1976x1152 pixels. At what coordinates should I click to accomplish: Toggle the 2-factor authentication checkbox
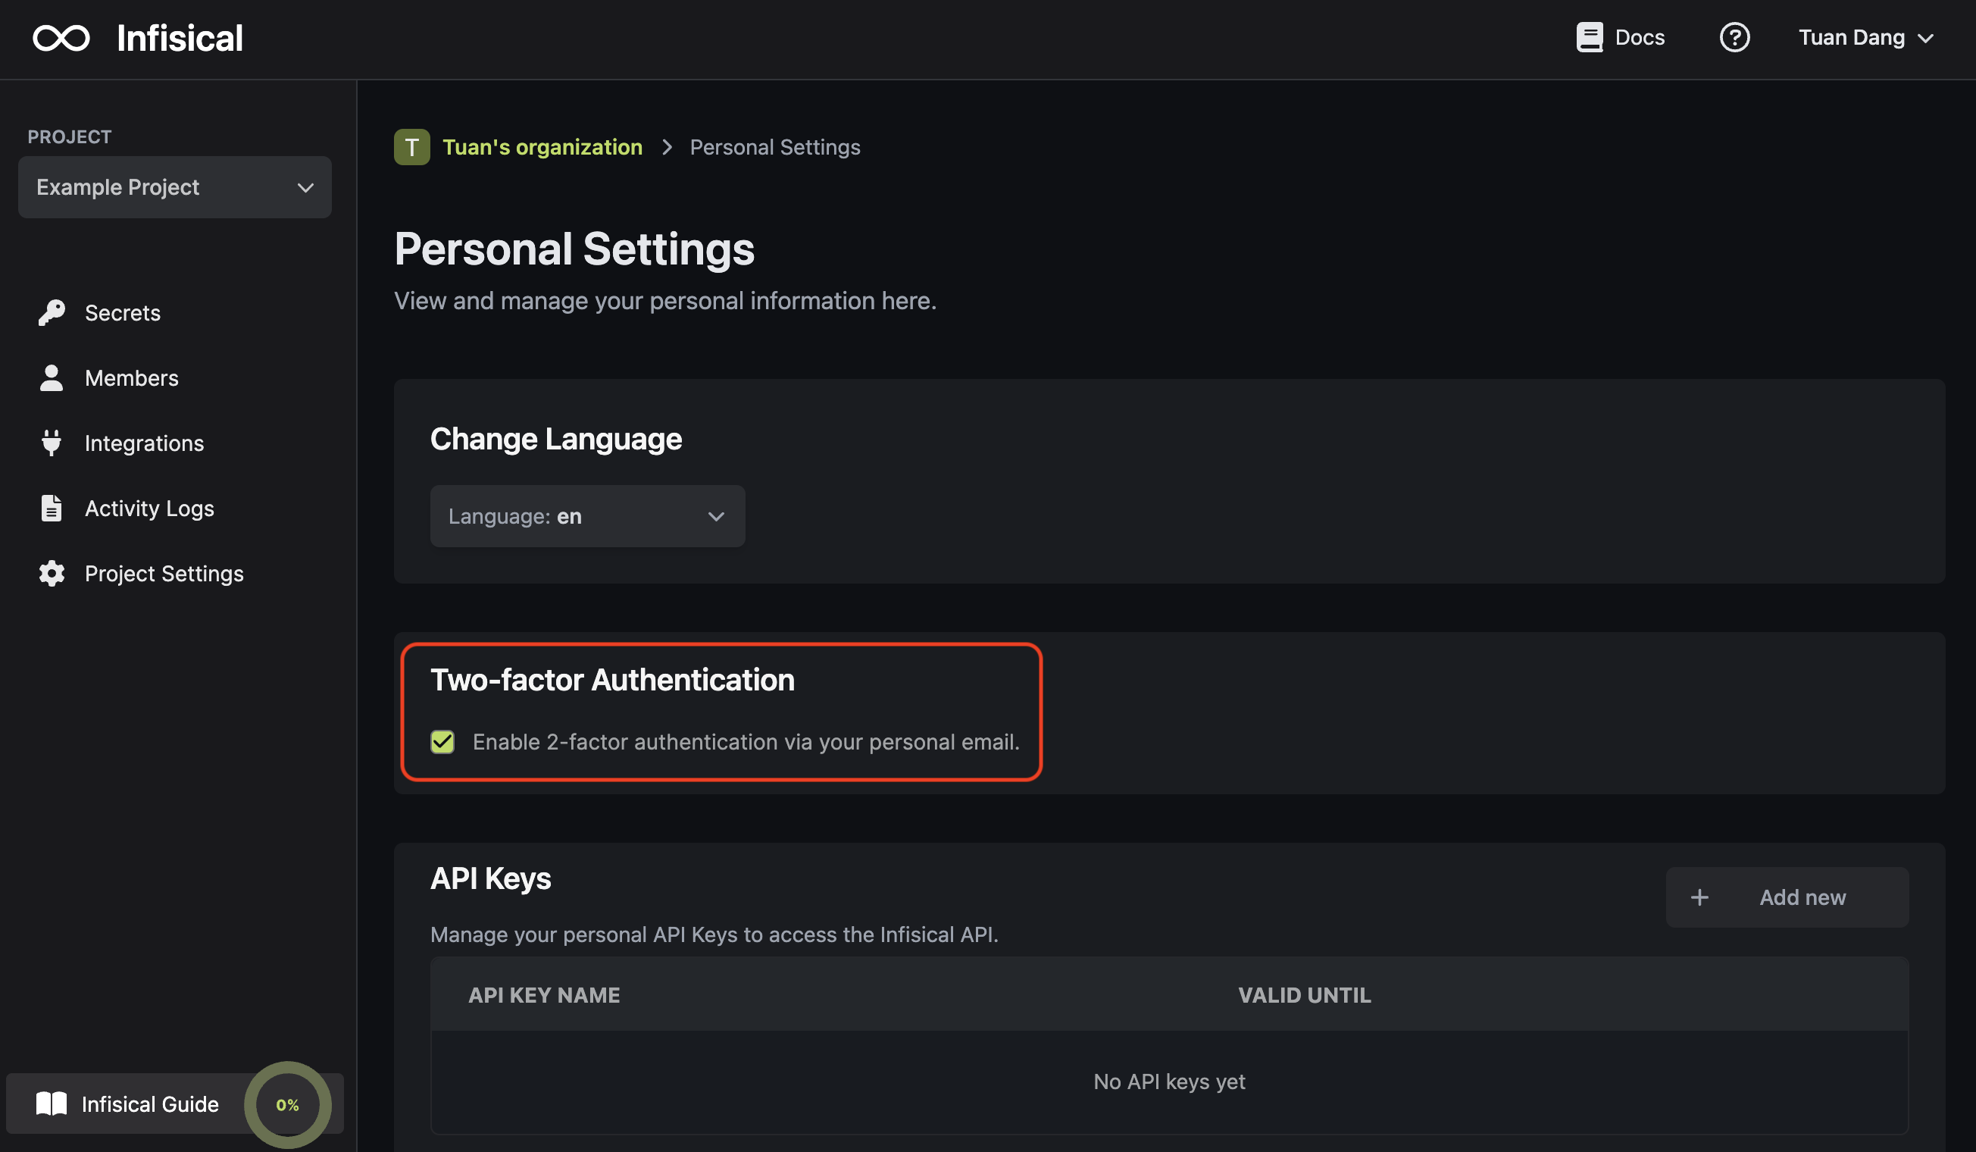coord(442,741)
